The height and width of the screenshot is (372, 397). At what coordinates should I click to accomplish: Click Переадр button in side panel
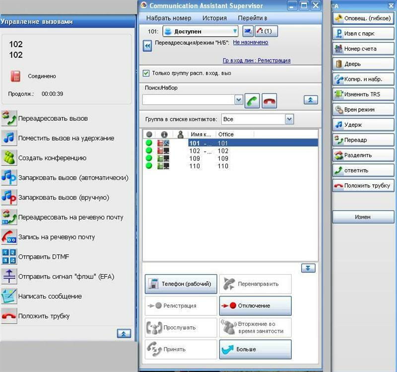pos(363,140)
